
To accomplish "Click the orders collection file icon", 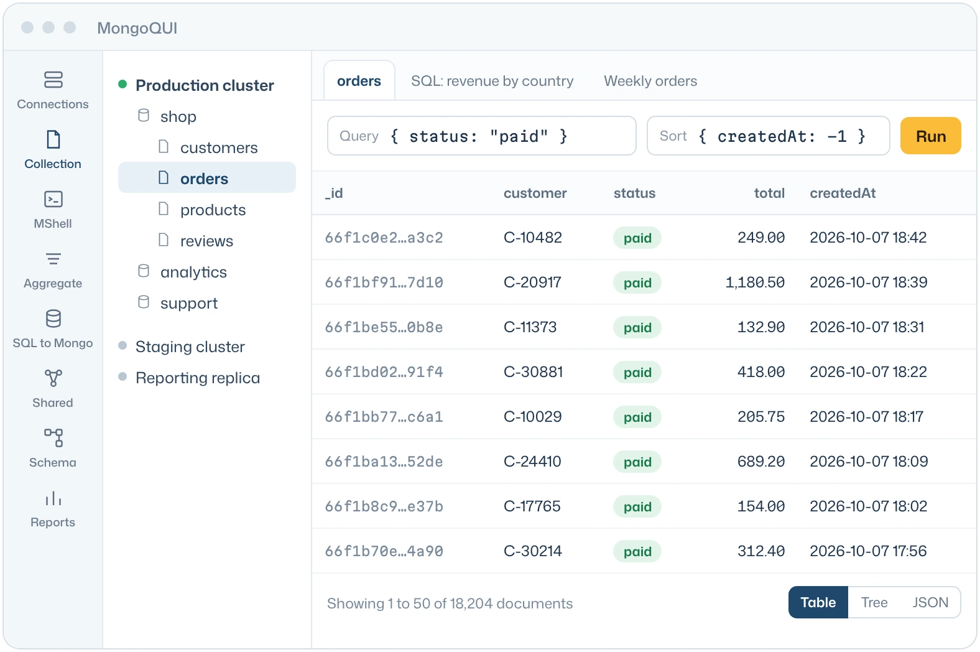I will 164,178.
